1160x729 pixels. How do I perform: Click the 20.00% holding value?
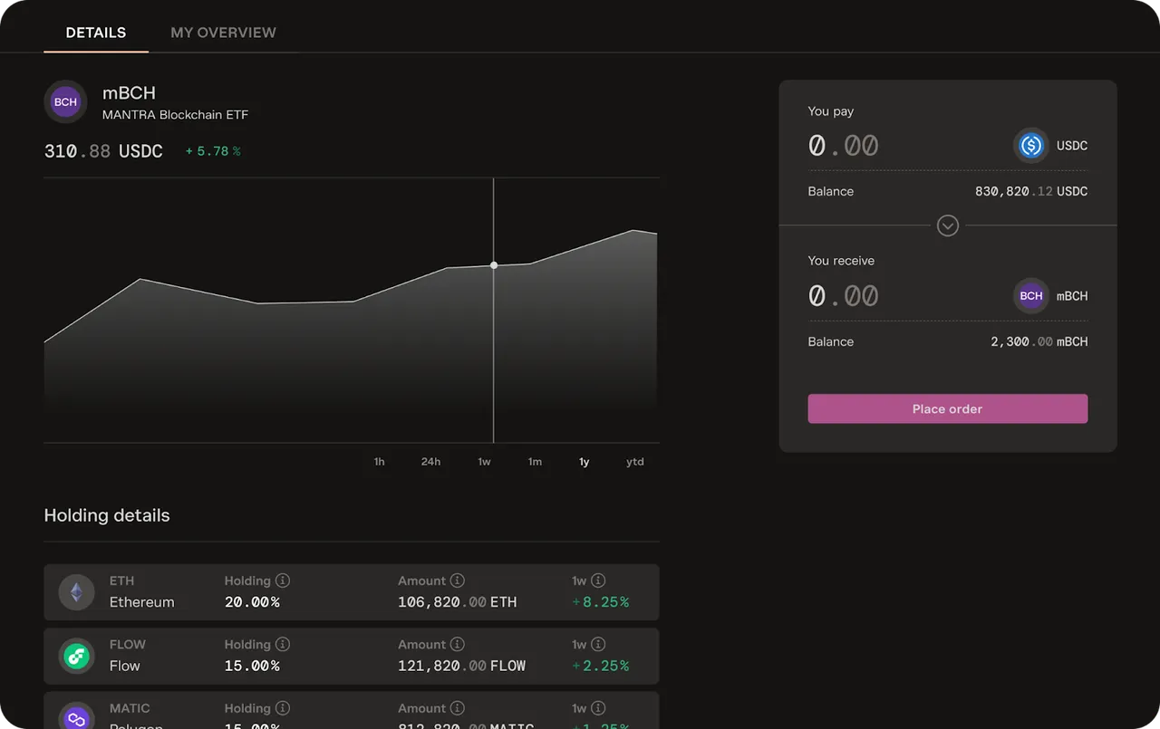pos(252,602)
